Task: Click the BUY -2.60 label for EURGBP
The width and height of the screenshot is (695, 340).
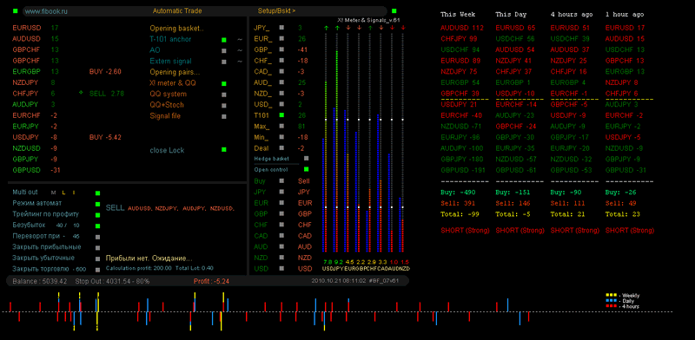Action: [105, 71]
